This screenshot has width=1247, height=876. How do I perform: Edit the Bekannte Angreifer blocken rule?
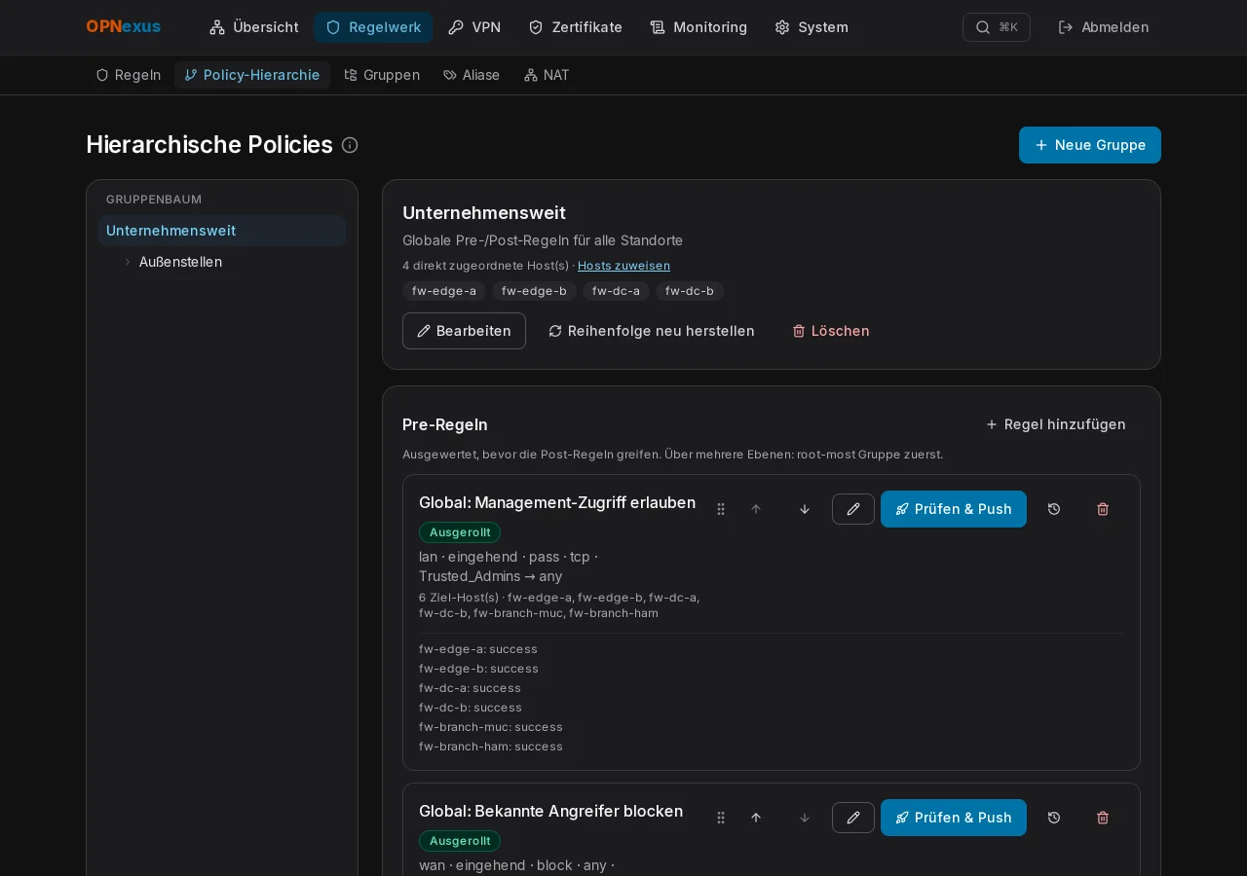point(853,818)
